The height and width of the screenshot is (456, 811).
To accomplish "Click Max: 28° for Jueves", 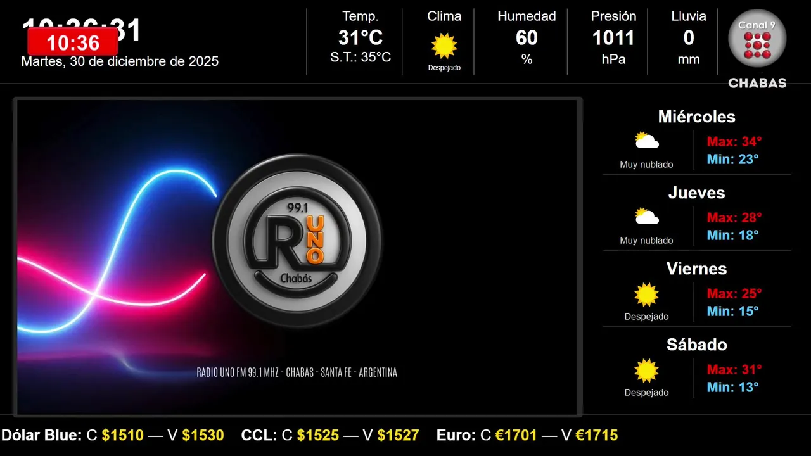I will pyautogui.click(x=734, y=217).
